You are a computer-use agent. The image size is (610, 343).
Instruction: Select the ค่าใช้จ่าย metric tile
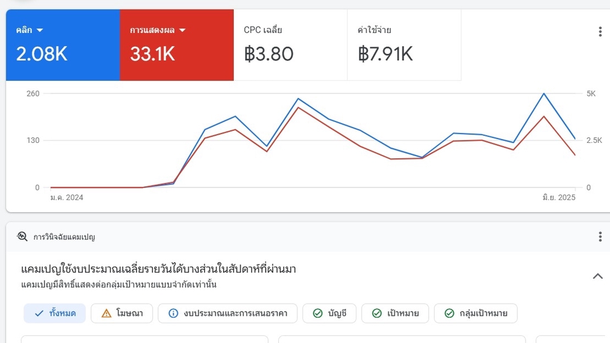(403, 45)
